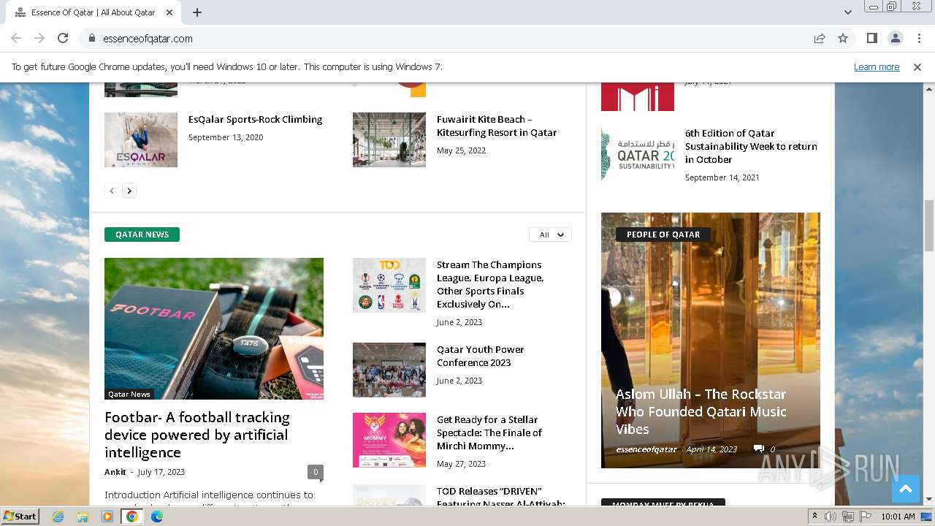The height and width of the screenshot is (526, 935).
Task: Go forward to next page
Action: [39, 38]
